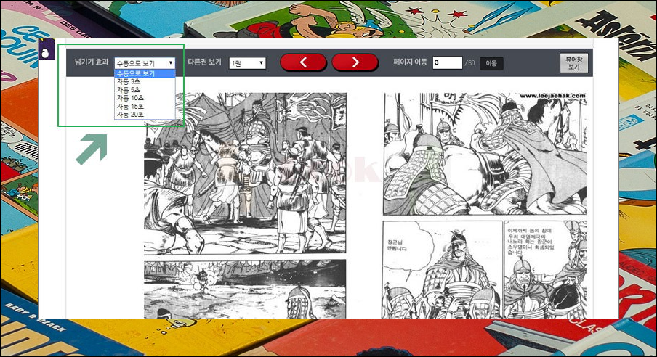Viewport: 657px width, 357px height.
Task: Choose 자동 10초 auto page turn
Action: [x=145, y=98]
